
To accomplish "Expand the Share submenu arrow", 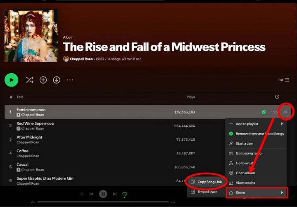I will coord(282,193).
